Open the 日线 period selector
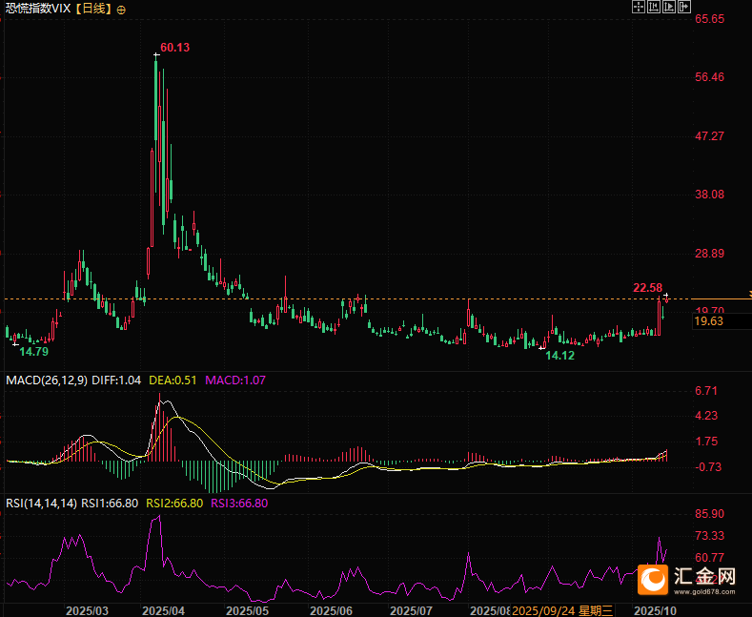Image resolution: width=752 pixels, height=617 pixels. point(94,9)
